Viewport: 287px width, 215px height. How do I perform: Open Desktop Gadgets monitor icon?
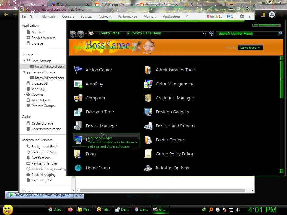click(x=148, y=112)
